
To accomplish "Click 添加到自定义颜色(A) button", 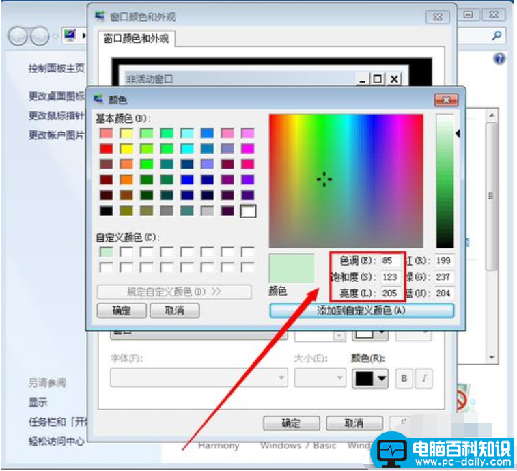I will tap(361, 311).
